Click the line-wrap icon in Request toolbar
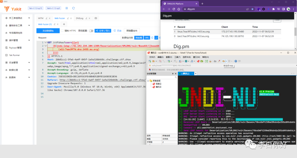 (x=156, y=38)
